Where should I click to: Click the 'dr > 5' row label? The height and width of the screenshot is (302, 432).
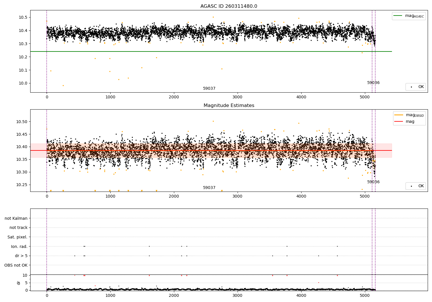pos(21,256)
